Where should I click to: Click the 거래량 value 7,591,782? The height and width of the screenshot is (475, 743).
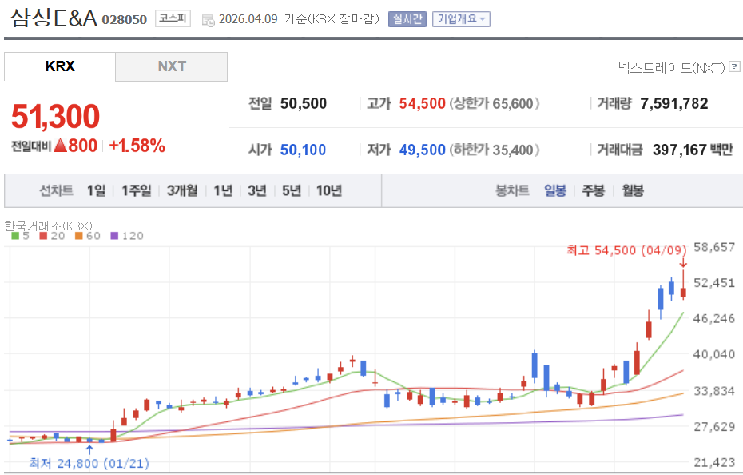673,103
